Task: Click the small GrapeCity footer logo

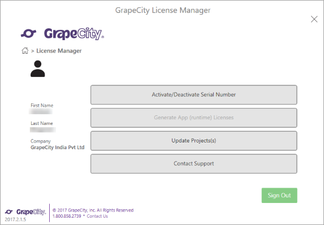Action: (x=25, y=212)
